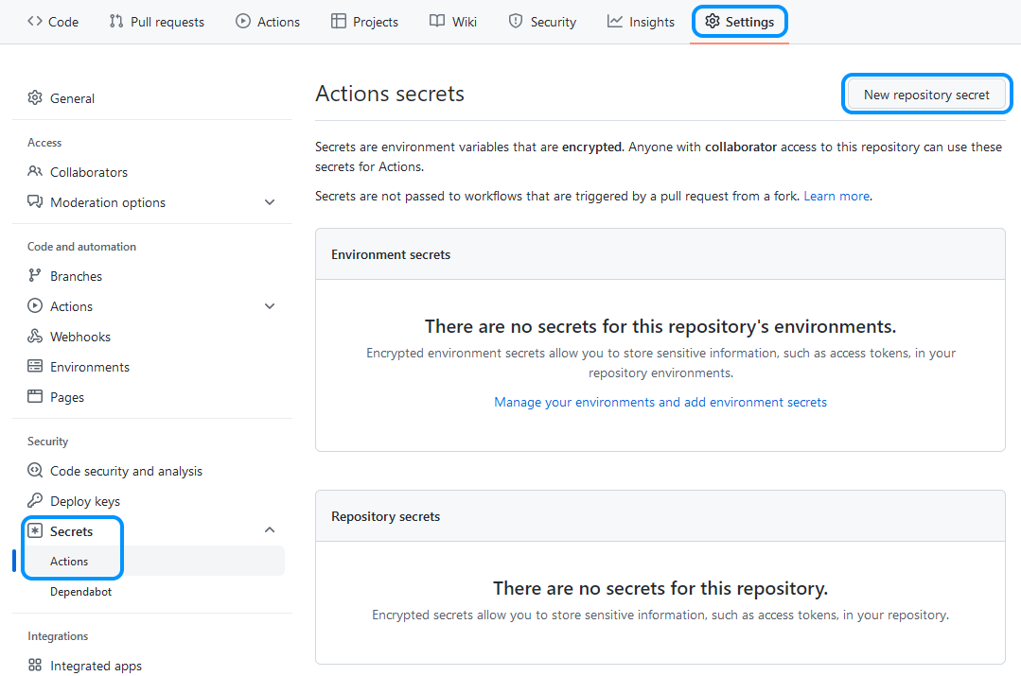Click the Actions play-circle icon in top navigation
This screenshot has height=676, width=1021.
tap(243, 22)
